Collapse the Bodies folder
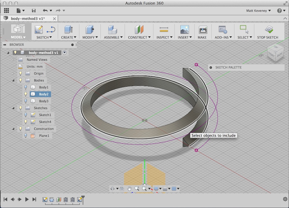Image resolution: width=289 pixels, height=208 pixels. click(13, 80)
